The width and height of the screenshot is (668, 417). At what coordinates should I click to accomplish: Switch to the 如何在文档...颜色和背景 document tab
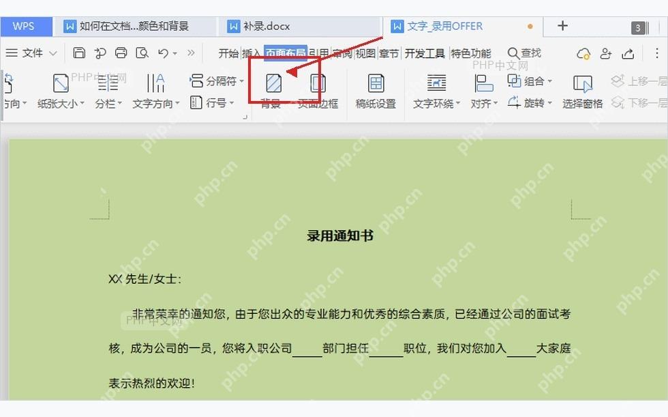pyautogui.click(x=135, y=27)
